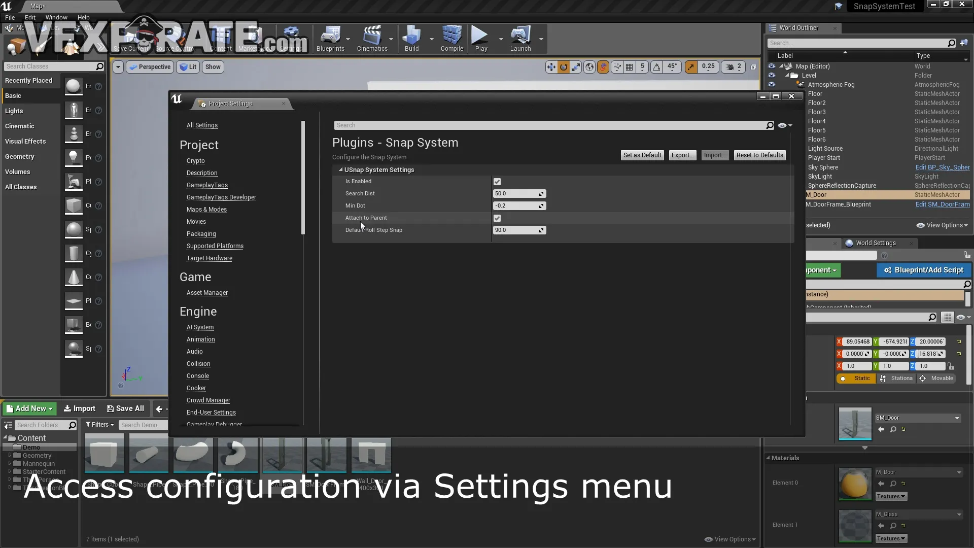Viewport: 974px width, 548px height.
Task: Click the M_Door material thumbnail
Action: [855, 484]
